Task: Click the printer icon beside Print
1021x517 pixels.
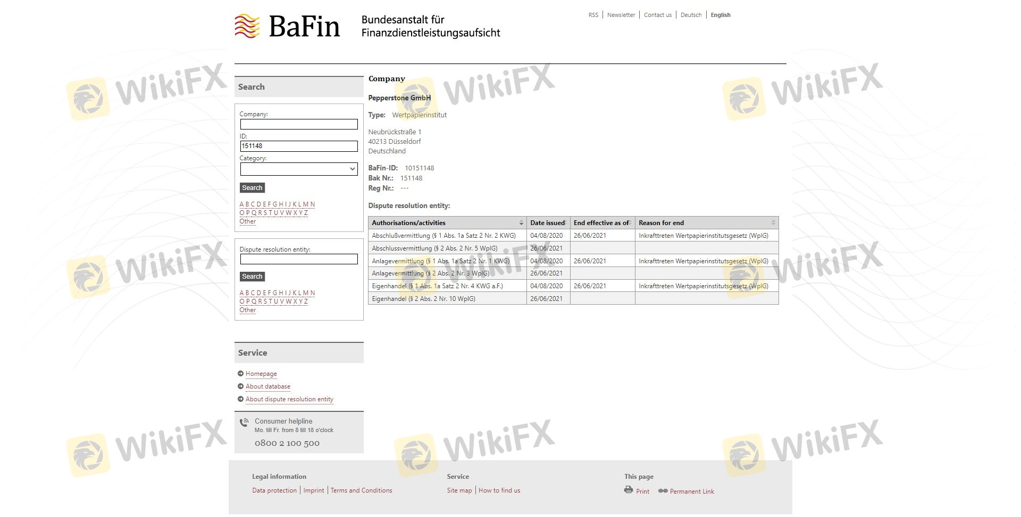Action: coord(629,490)
